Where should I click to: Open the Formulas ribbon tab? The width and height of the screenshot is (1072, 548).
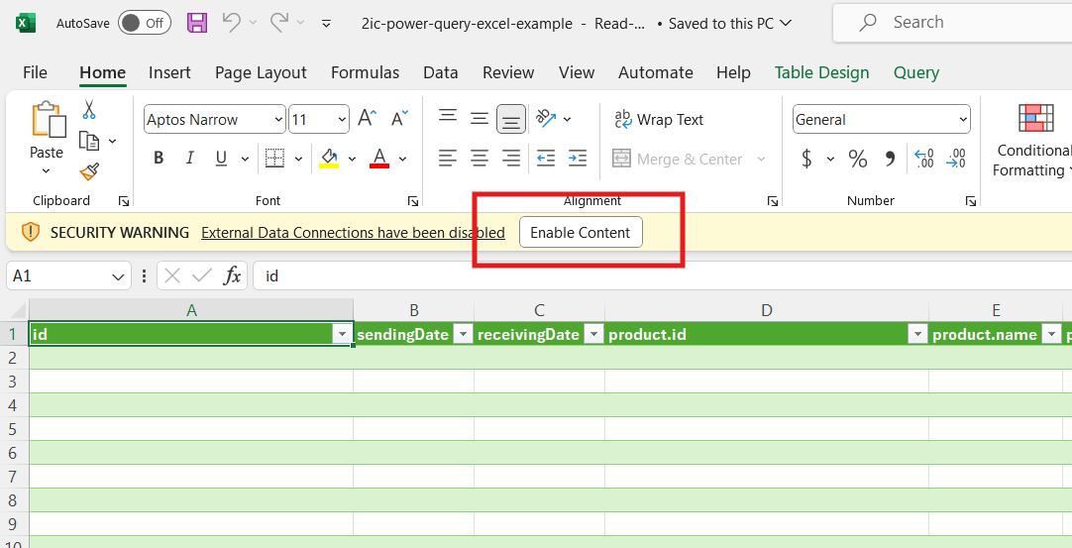(365, 72)
